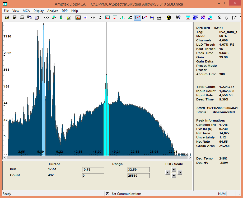Image resolution: width=243 pixels, height=198 pixels.
Task: Open the View menu
Action: coord(16,11)
